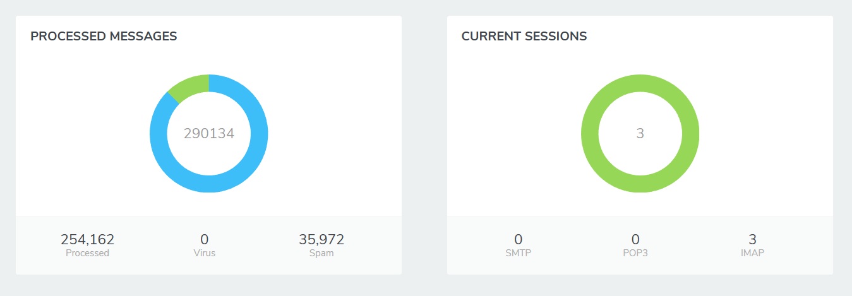Screen dimensions: 852x296
Task: Select the Virus label
Action: [x=204, y=253]
